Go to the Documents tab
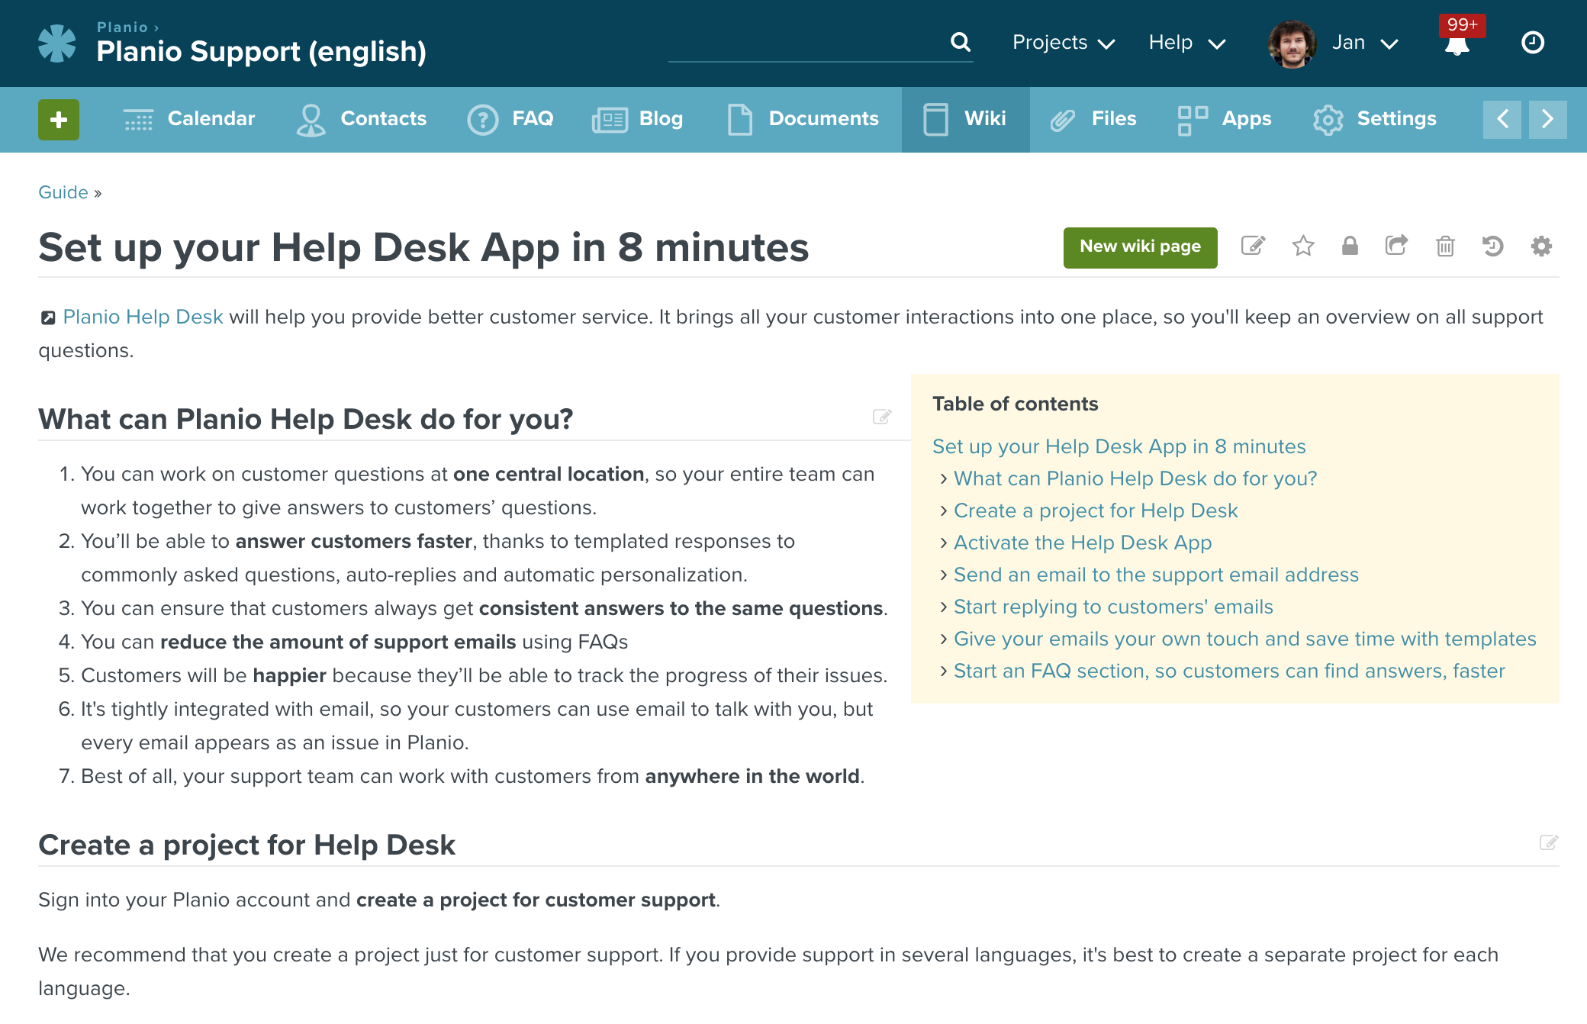The height and width of the screenshot is (1024, 1587). (803, 120)
